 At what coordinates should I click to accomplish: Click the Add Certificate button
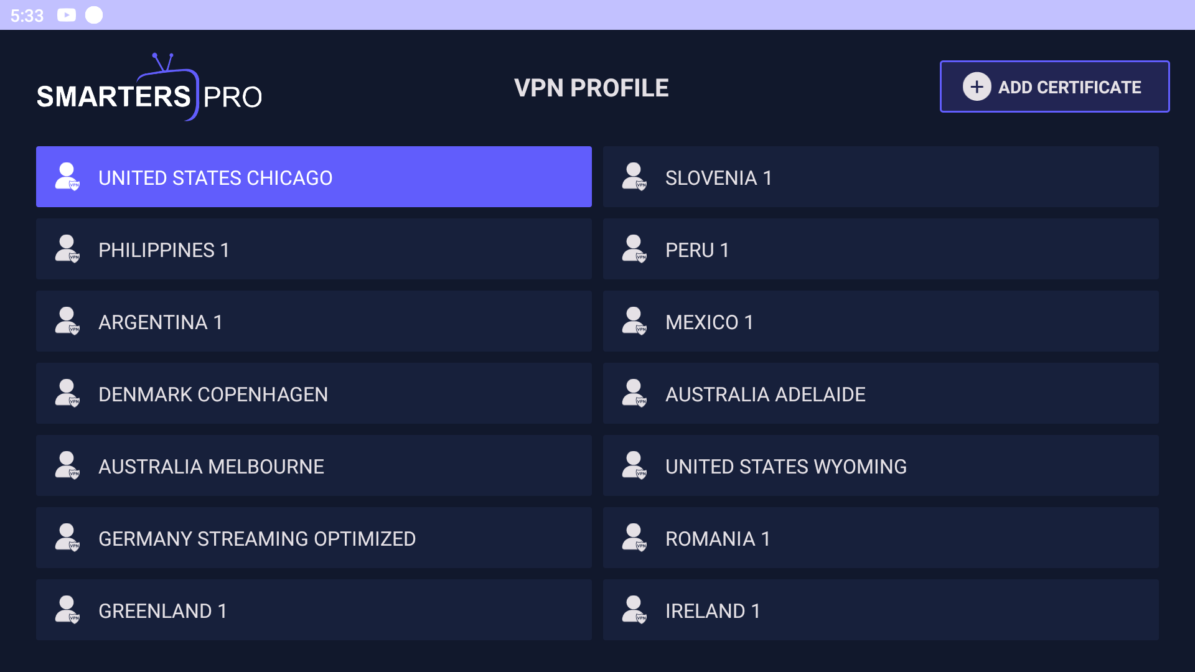(x=1054, y=86)
